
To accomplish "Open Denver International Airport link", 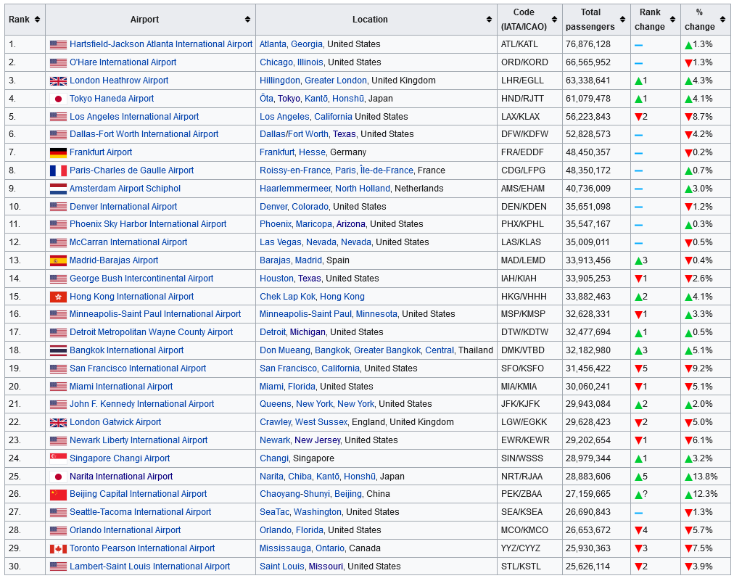I will pyautogui.click(x=123, y=207).
